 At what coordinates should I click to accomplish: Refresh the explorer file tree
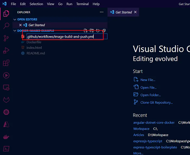[x=98, y=31]
